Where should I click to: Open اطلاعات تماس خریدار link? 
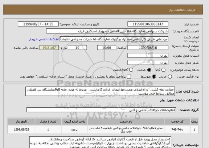44,39
